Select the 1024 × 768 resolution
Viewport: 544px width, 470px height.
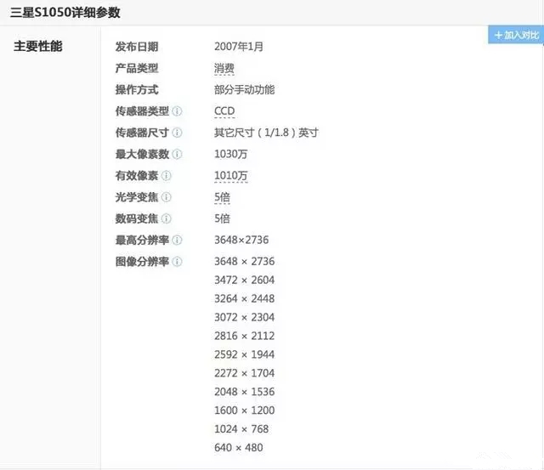241,429
